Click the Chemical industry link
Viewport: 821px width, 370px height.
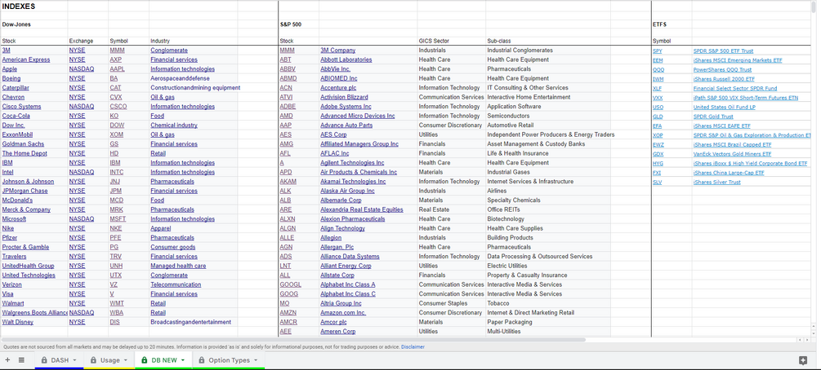point(174,126)
